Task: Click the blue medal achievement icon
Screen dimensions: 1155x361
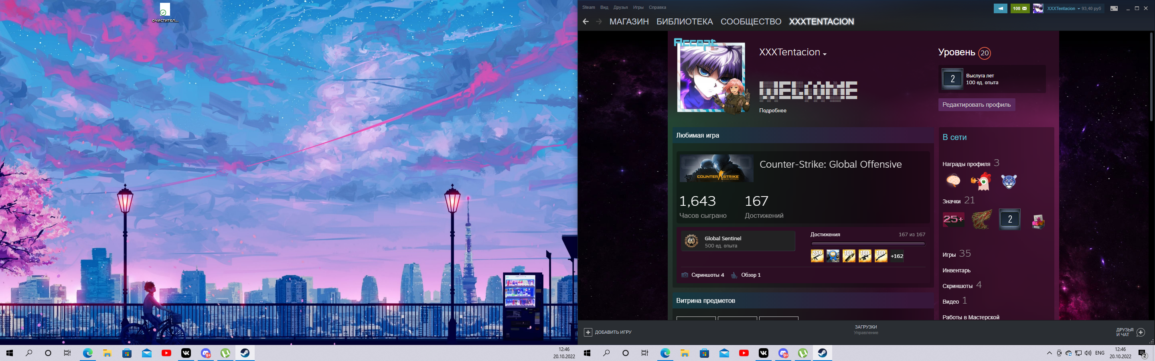Action: point(833,256)
